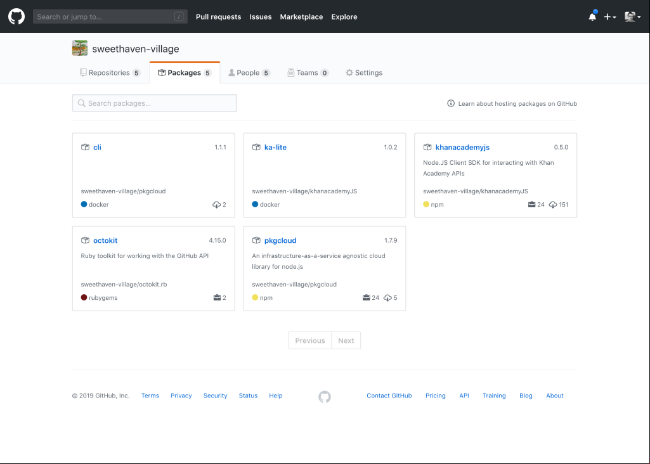The width and height of the screenshot is (650, 464).
Task: Open the user avatar menu
Action: (x=633, y=16)
